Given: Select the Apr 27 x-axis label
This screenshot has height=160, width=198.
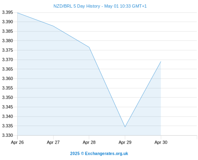Looking at the screenshot, I should [53, 142].
